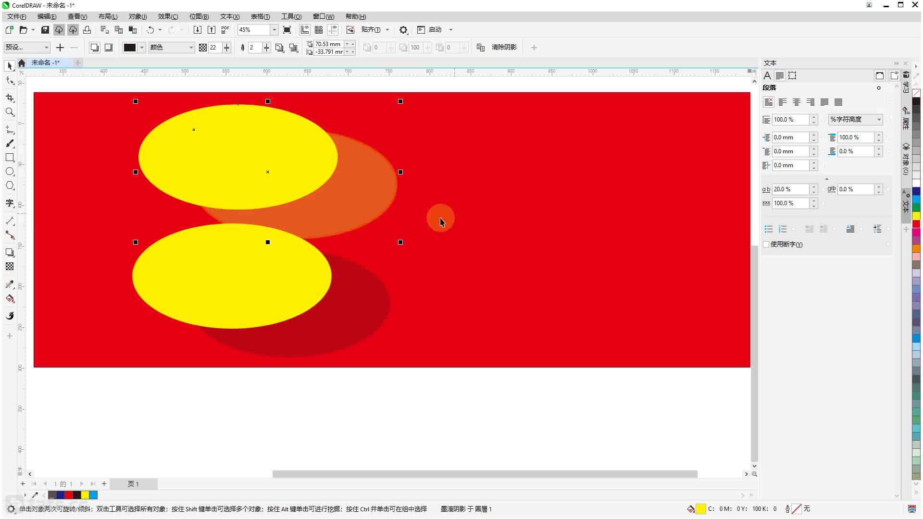Click the Copy shadow properties icon
Image resolution: width=923 pixels, height=519 pixels.
point(480,47)
